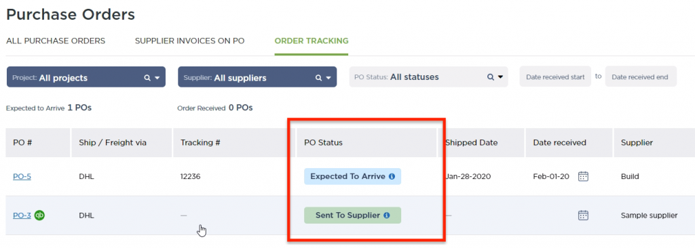The height and width of the screenshot is (248, 695).
Task: Click the Date received end field
Action: (x=641, y=77)
